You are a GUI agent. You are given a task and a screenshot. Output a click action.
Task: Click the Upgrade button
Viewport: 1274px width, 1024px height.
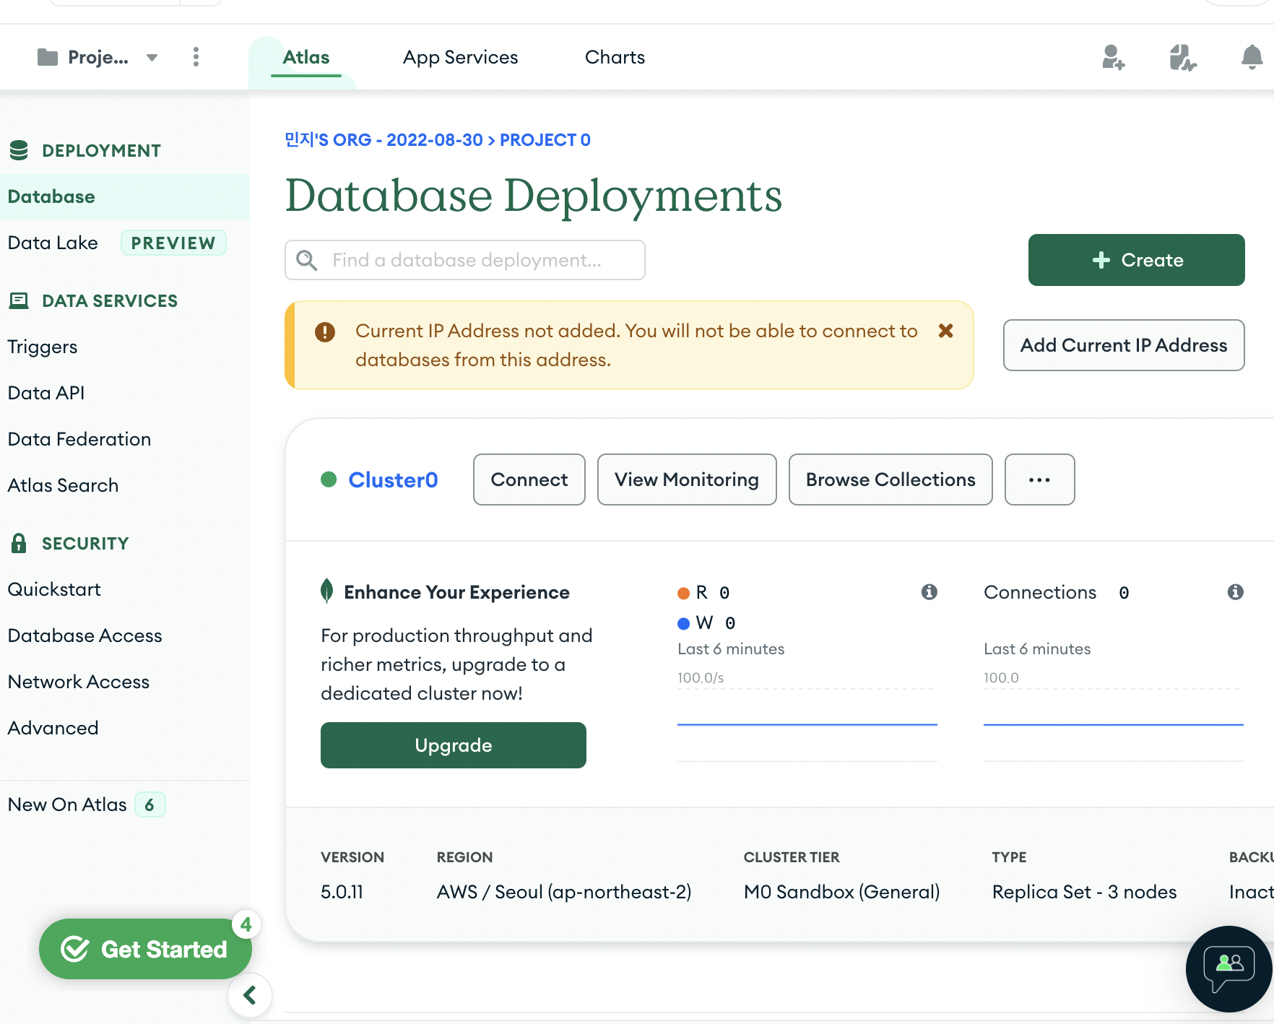(454, 745)
